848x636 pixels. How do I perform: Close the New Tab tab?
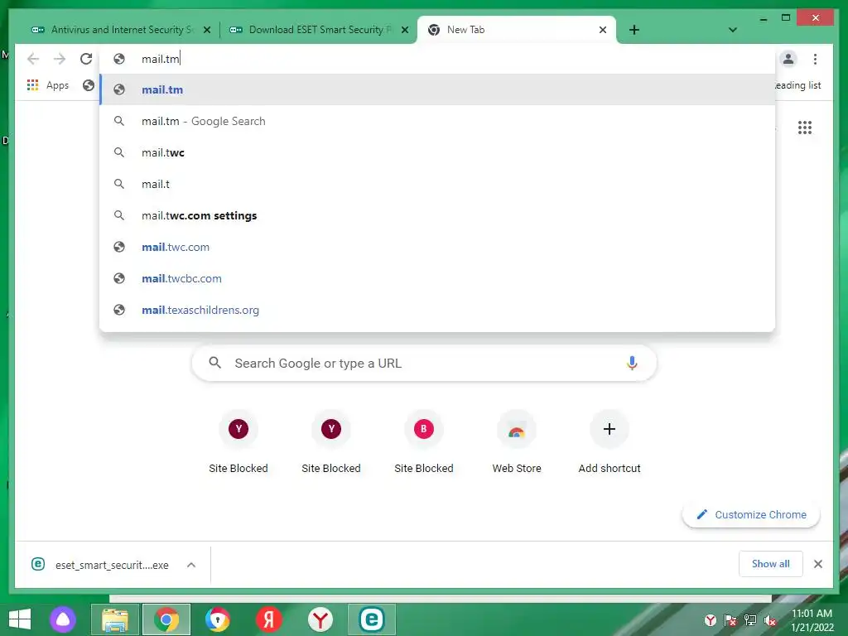603,31
